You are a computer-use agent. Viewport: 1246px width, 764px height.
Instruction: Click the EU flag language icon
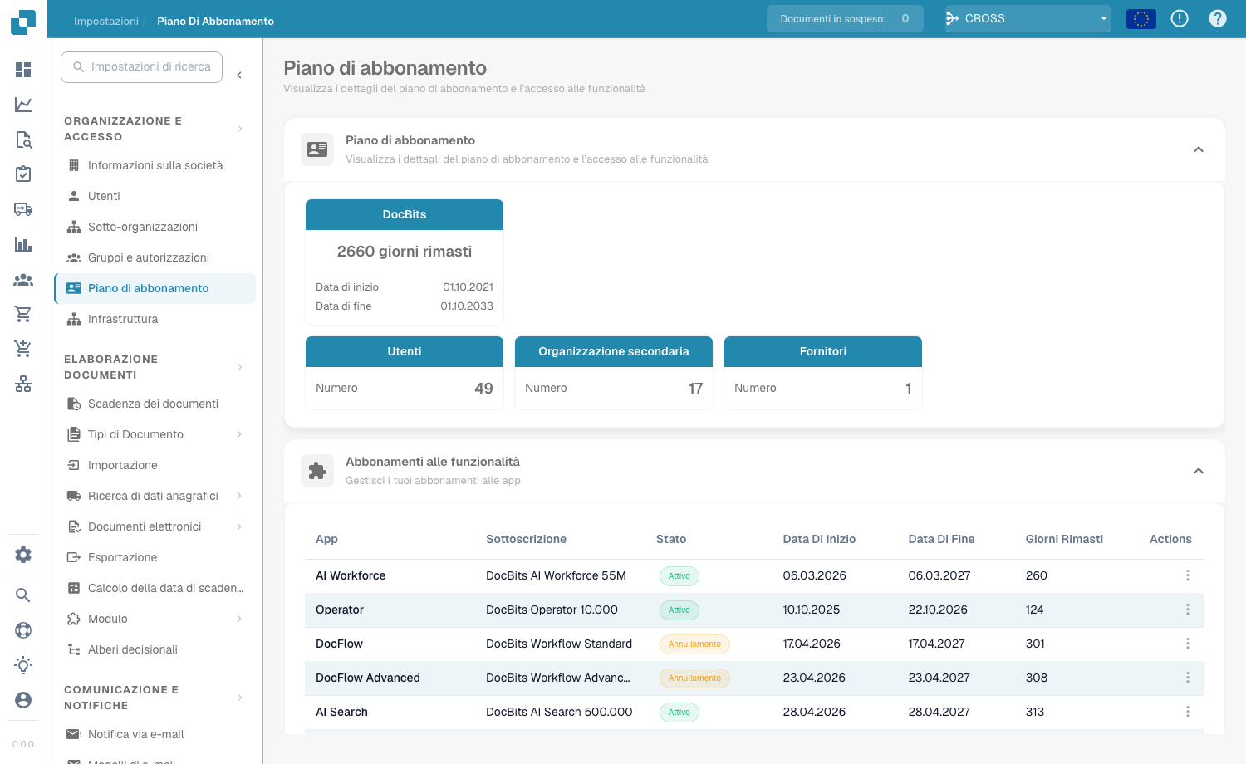pyautogui.click(x=1141, y=18)
